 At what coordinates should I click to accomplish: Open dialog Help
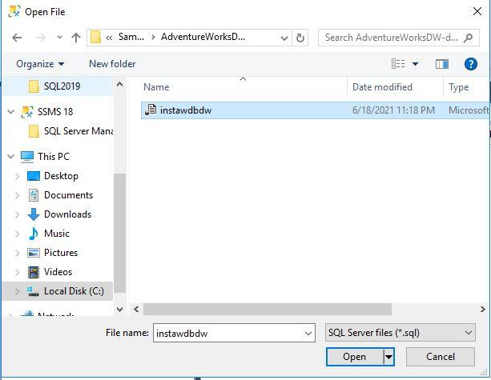(x=471, y=64)
